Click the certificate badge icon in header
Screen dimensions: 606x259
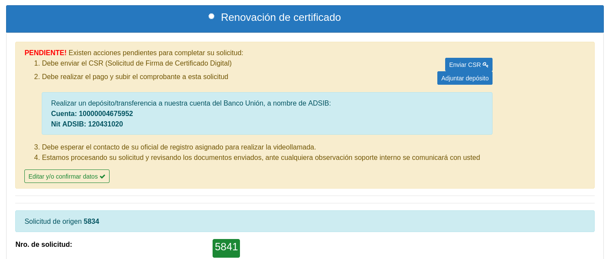pos(211,17)
